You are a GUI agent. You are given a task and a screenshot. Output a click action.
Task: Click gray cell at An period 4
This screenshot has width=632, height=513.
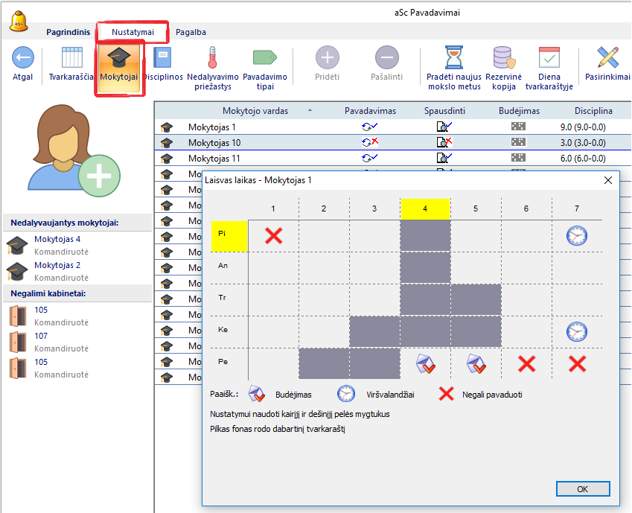pyautogui.click(x=425, y=267)
